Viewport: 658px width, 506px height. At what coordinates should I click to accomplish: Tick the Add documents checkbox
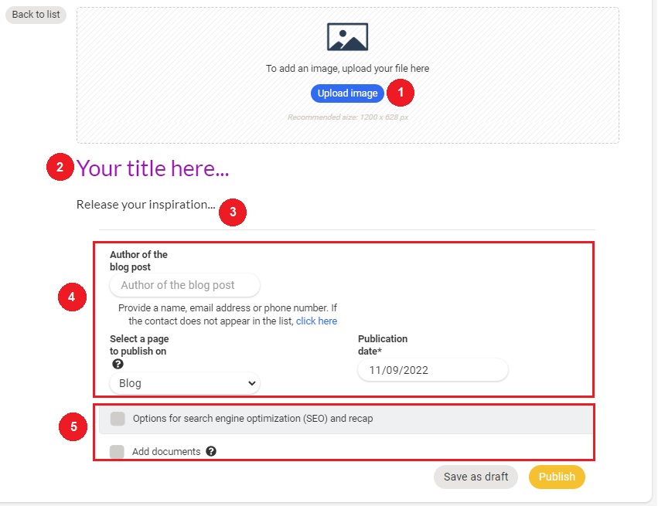point(117,452)
